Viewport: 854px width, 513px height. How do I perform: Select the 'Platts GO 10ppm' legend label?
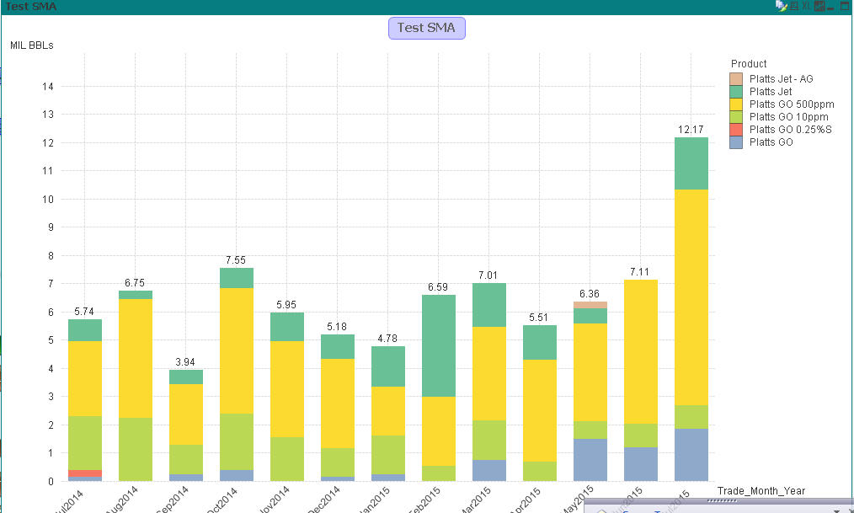[x=788, y=116]
